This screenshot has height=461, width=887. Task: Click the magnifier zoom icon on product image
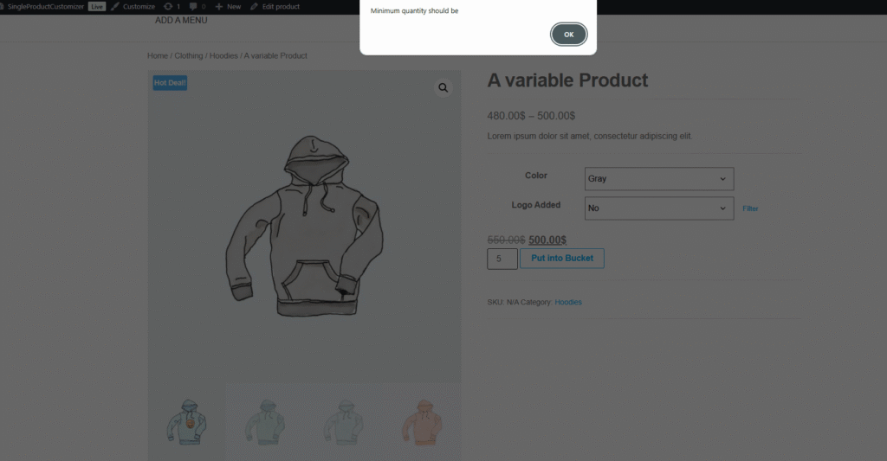[x=443, y=88]
